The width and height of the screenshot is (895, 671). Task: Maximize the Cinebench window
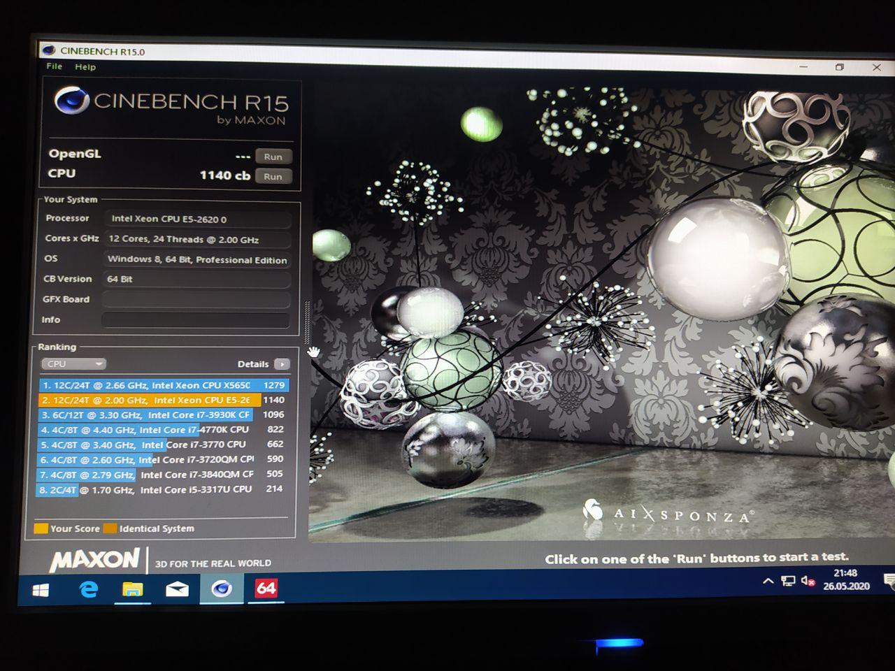(840, 67)
